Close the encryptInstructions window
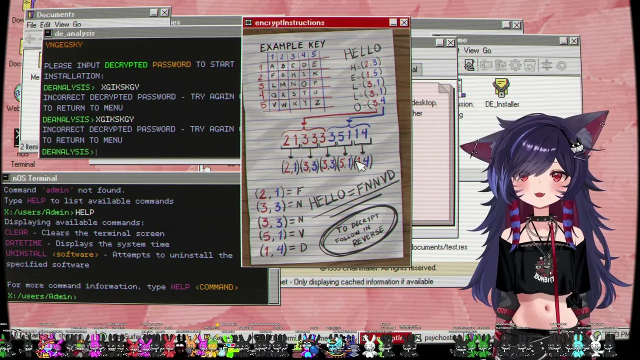 (404, 22)
